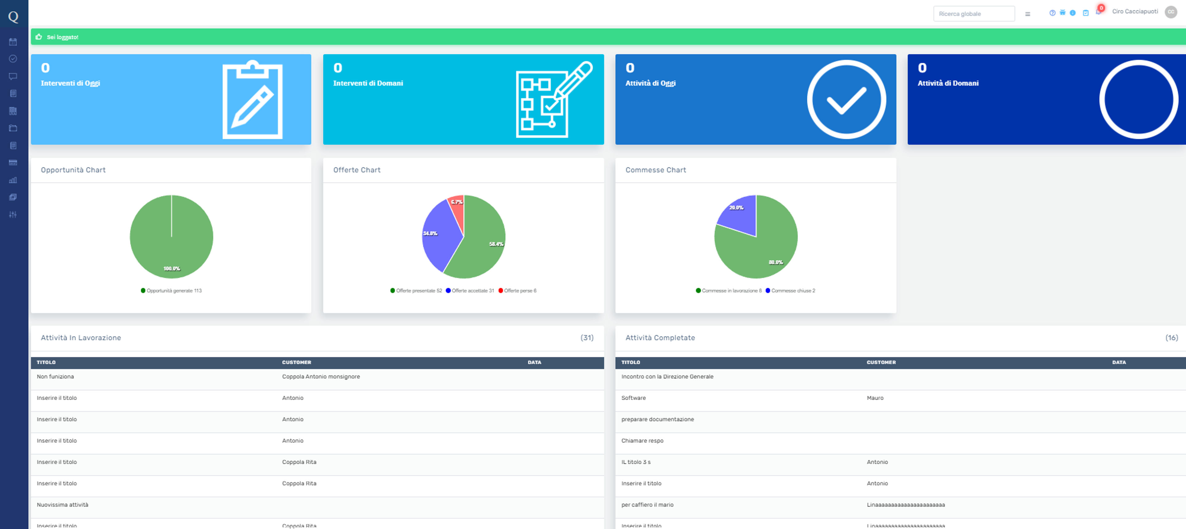Click the bug report icon in header
Viewport: 1186px width, 529px height.
pyautogui.click(x=1062, y=13)
